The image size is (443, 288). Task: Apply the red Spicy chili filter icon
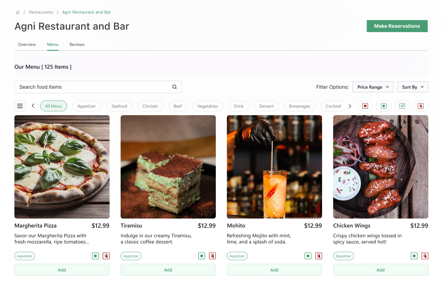pyautogui.click(x=420, y=106)
